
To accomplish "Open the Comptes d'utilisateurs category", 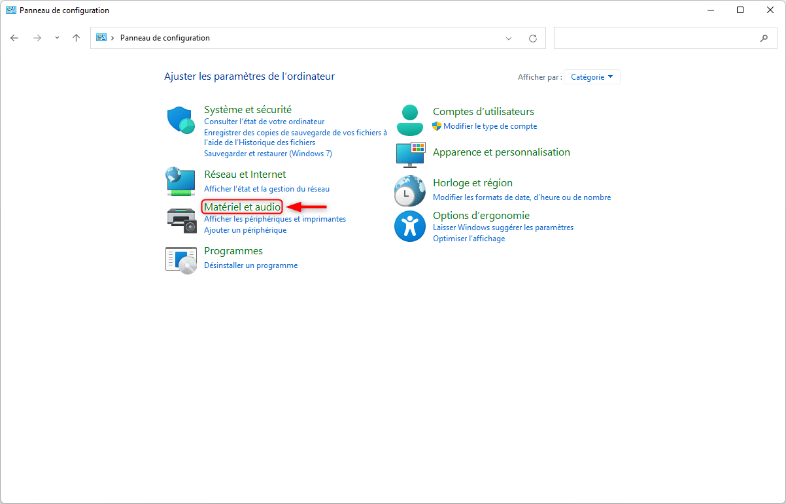I will pyautogui.click(x=483, y=112).
